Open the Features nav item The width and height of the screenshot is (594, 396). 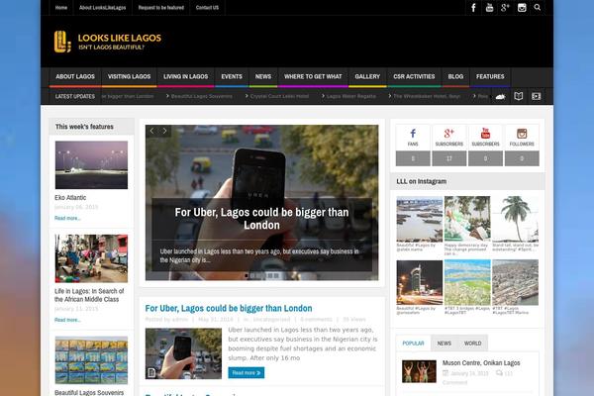[490, 76]
